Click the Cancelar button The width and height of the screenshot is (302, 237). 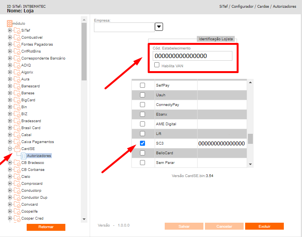(224, 226)
